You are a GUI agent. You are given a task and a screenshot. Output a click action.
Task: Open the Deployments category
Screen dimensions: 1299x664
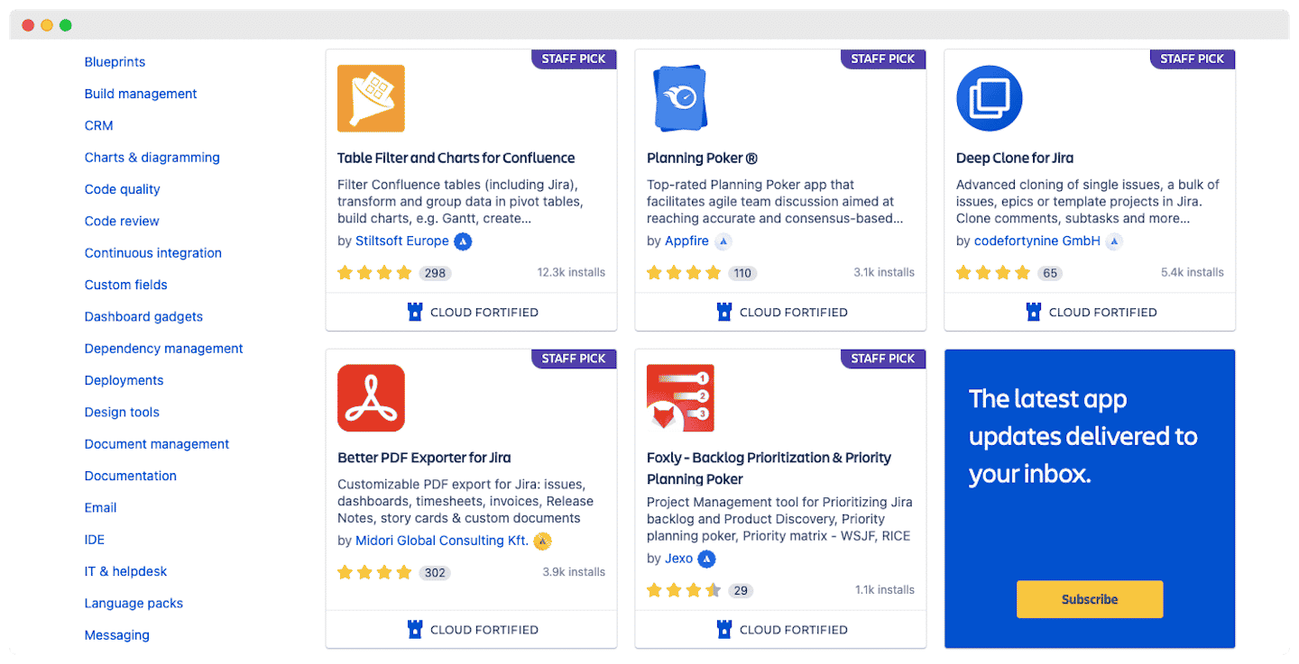[124, 380]
